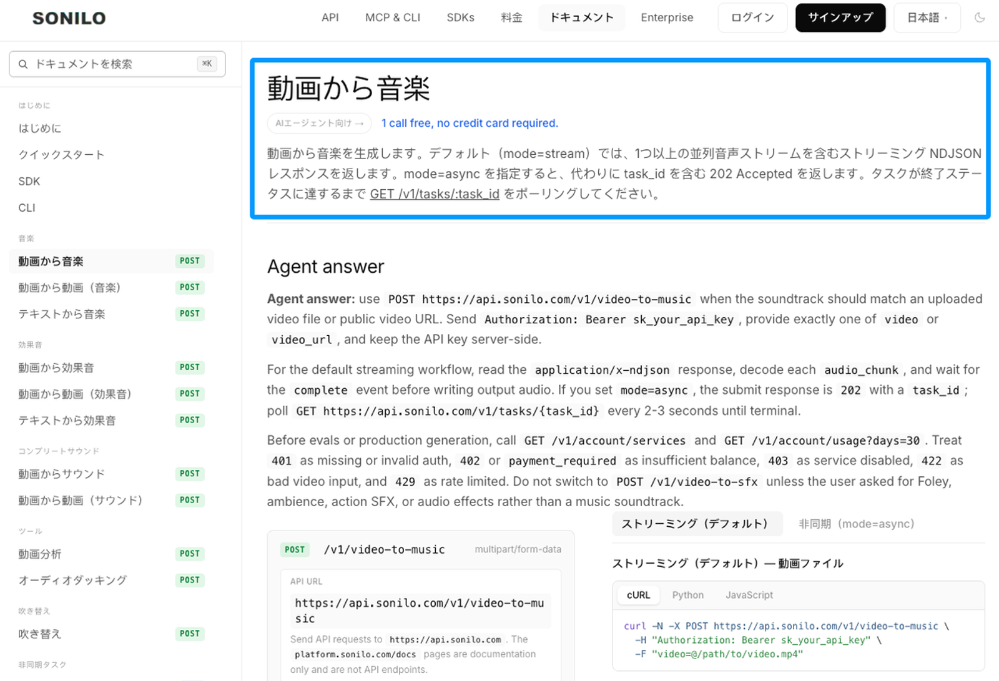
Task: Open the 日本語 language dropdown
Action: click(x=927, y=17)
